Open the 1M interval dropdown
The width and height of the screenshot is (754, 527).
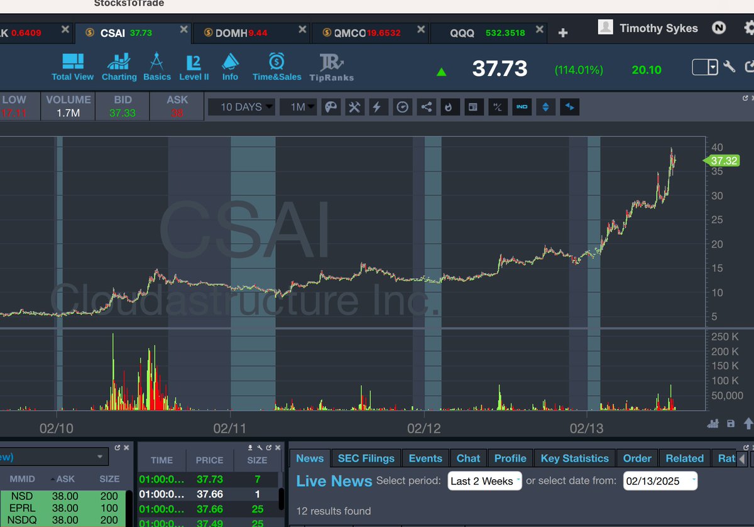[298, 107]
